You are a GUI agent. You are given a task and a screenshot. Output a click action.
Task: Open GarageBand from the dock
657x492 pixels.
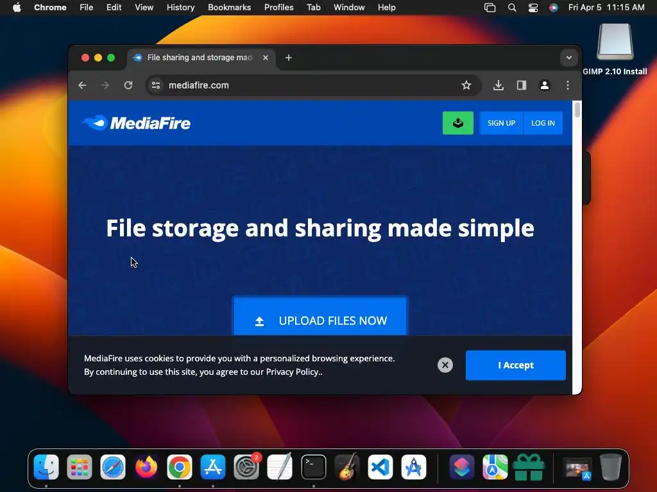tap(347, 467)
